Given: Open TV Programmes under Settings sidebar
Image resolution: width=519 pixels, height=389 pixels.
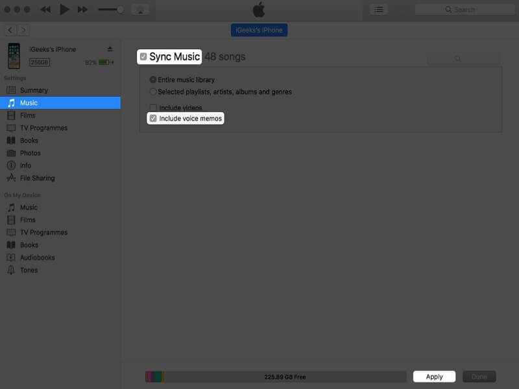Looking at the screenshot, I should (60, 128).
